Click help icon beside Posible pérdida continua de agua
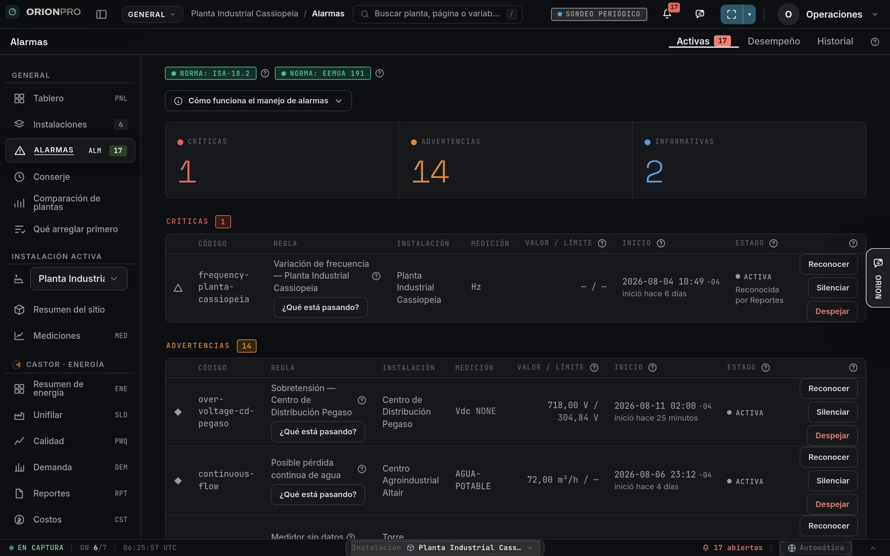 pyautogui.click(x=362, y=469)
